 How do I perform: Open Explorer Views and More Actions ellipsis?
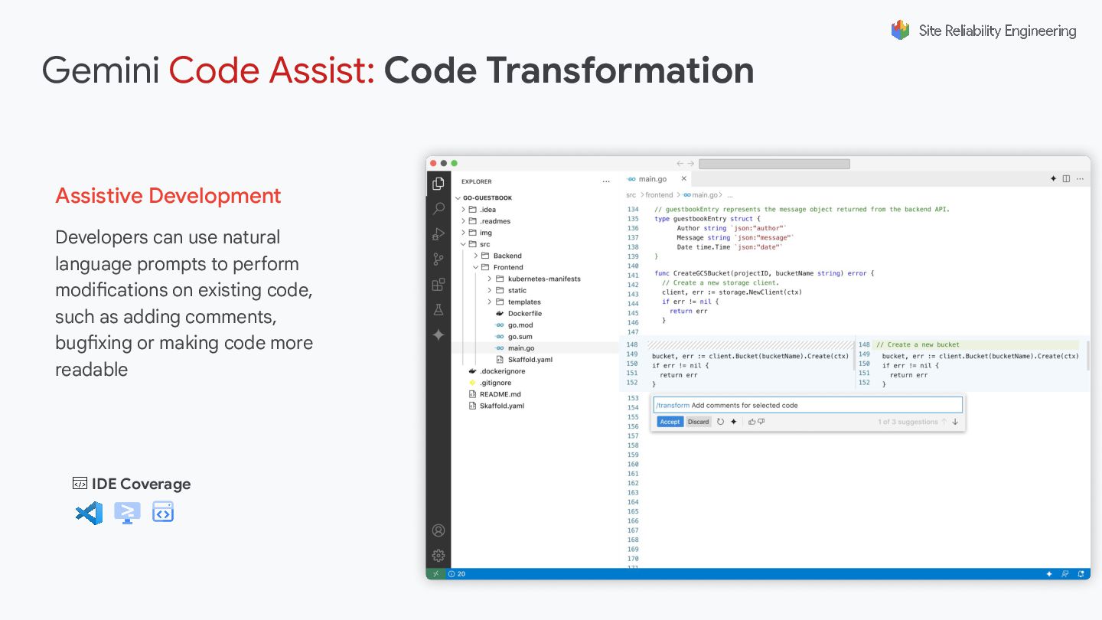[x=606, y=182]
